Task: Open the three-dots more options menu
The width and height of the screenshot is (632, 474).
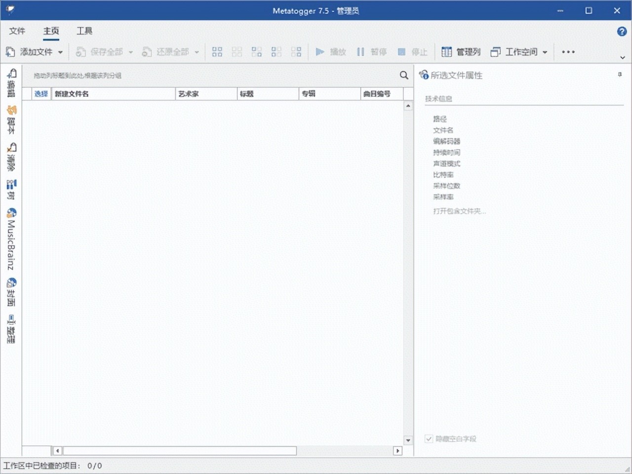Action: pos(568,52)
